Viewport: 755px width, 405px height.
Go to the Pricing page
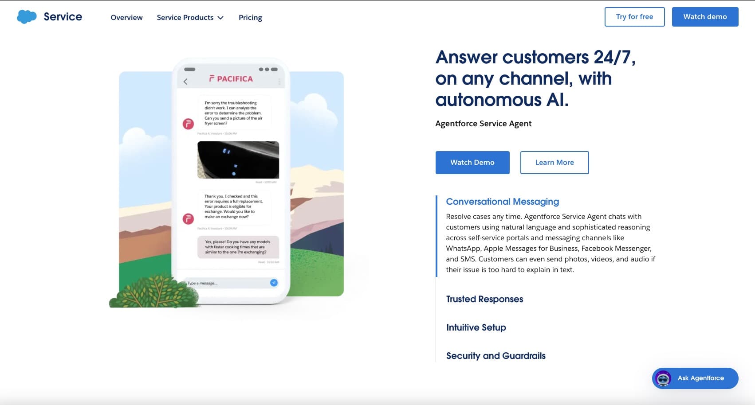(x=250, y=18)
